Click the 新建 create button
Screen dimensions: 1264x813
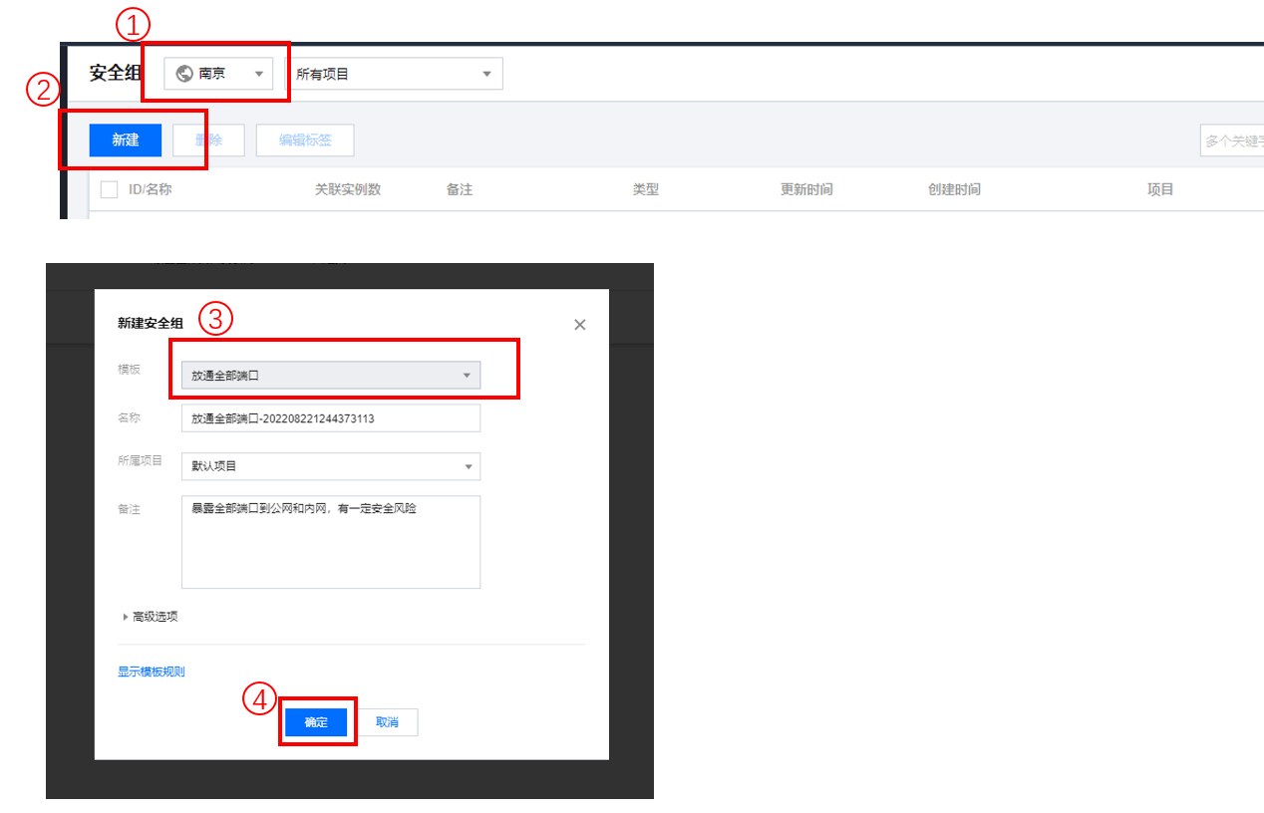125,140
